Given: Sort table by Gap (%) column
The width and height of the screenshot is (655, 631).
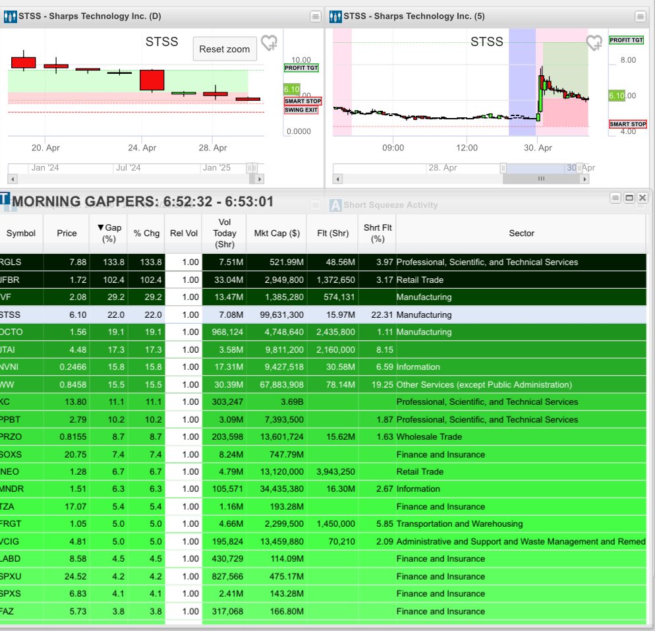Looking at the screenshot, I should 109,233.
